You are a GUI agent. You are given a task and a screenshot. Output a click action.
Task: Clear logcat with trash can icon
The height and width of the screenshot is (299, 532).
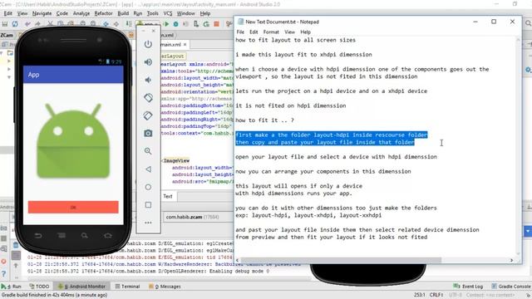coord(16,245)
